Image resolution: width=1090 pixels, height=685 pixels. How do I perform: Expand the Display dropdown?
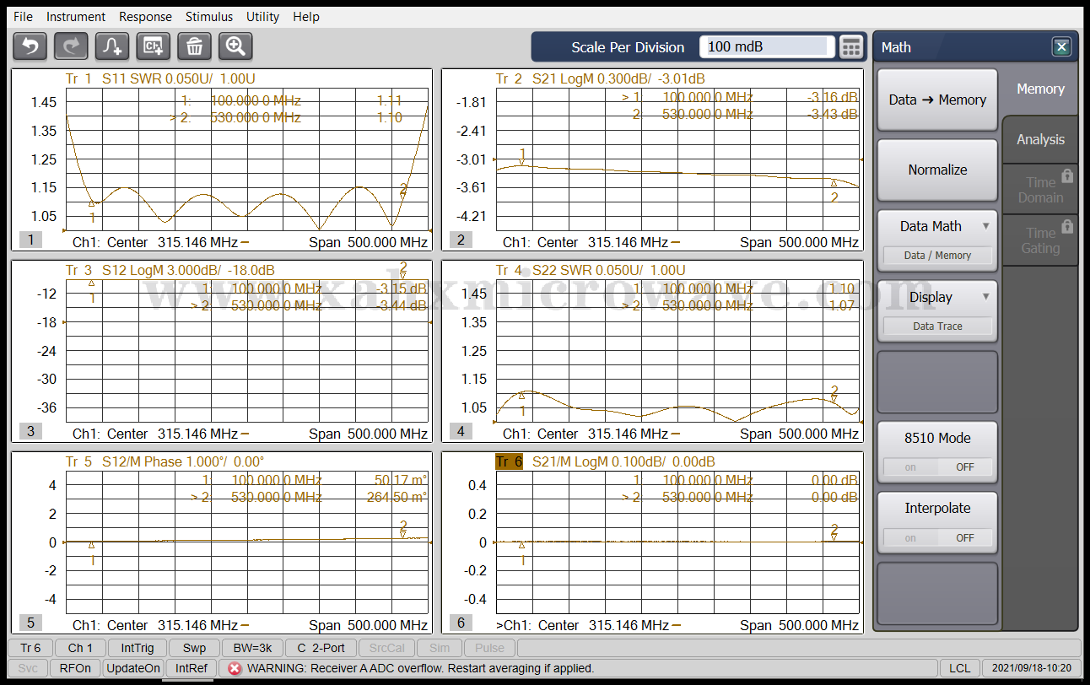pos(937,310)
